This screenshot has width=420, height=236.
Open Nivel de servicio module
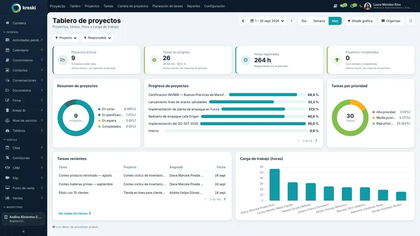click(24, 121)
